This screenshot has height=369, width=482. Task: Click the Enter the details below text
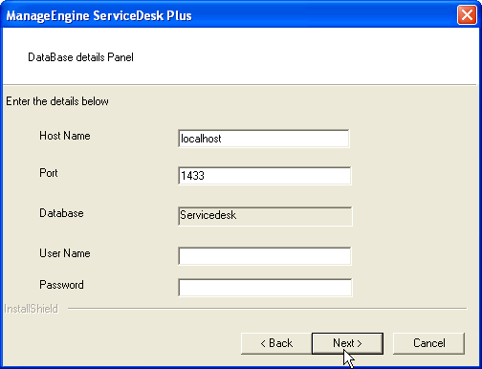click(57, 101)
